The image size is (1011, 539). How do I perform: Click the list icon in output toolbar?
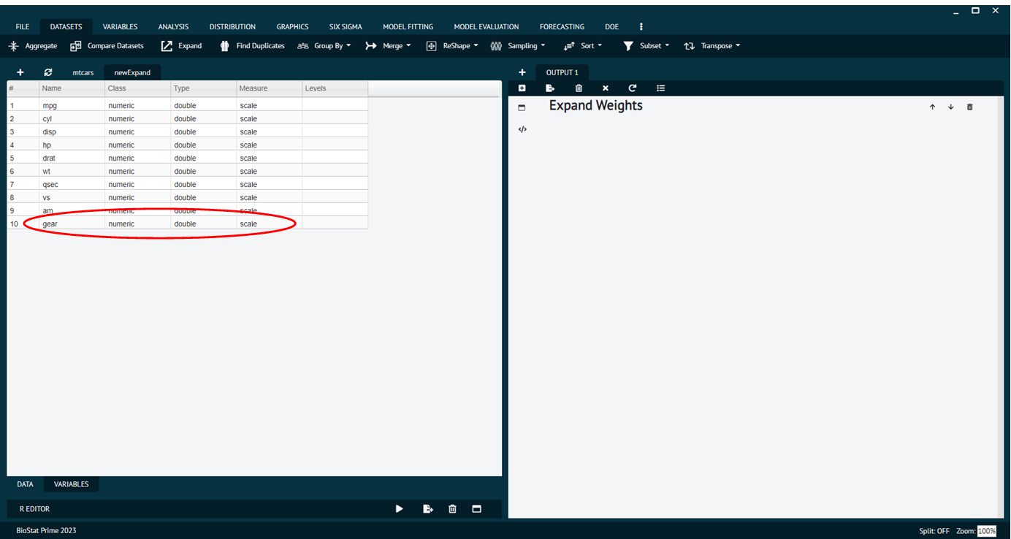660,88
